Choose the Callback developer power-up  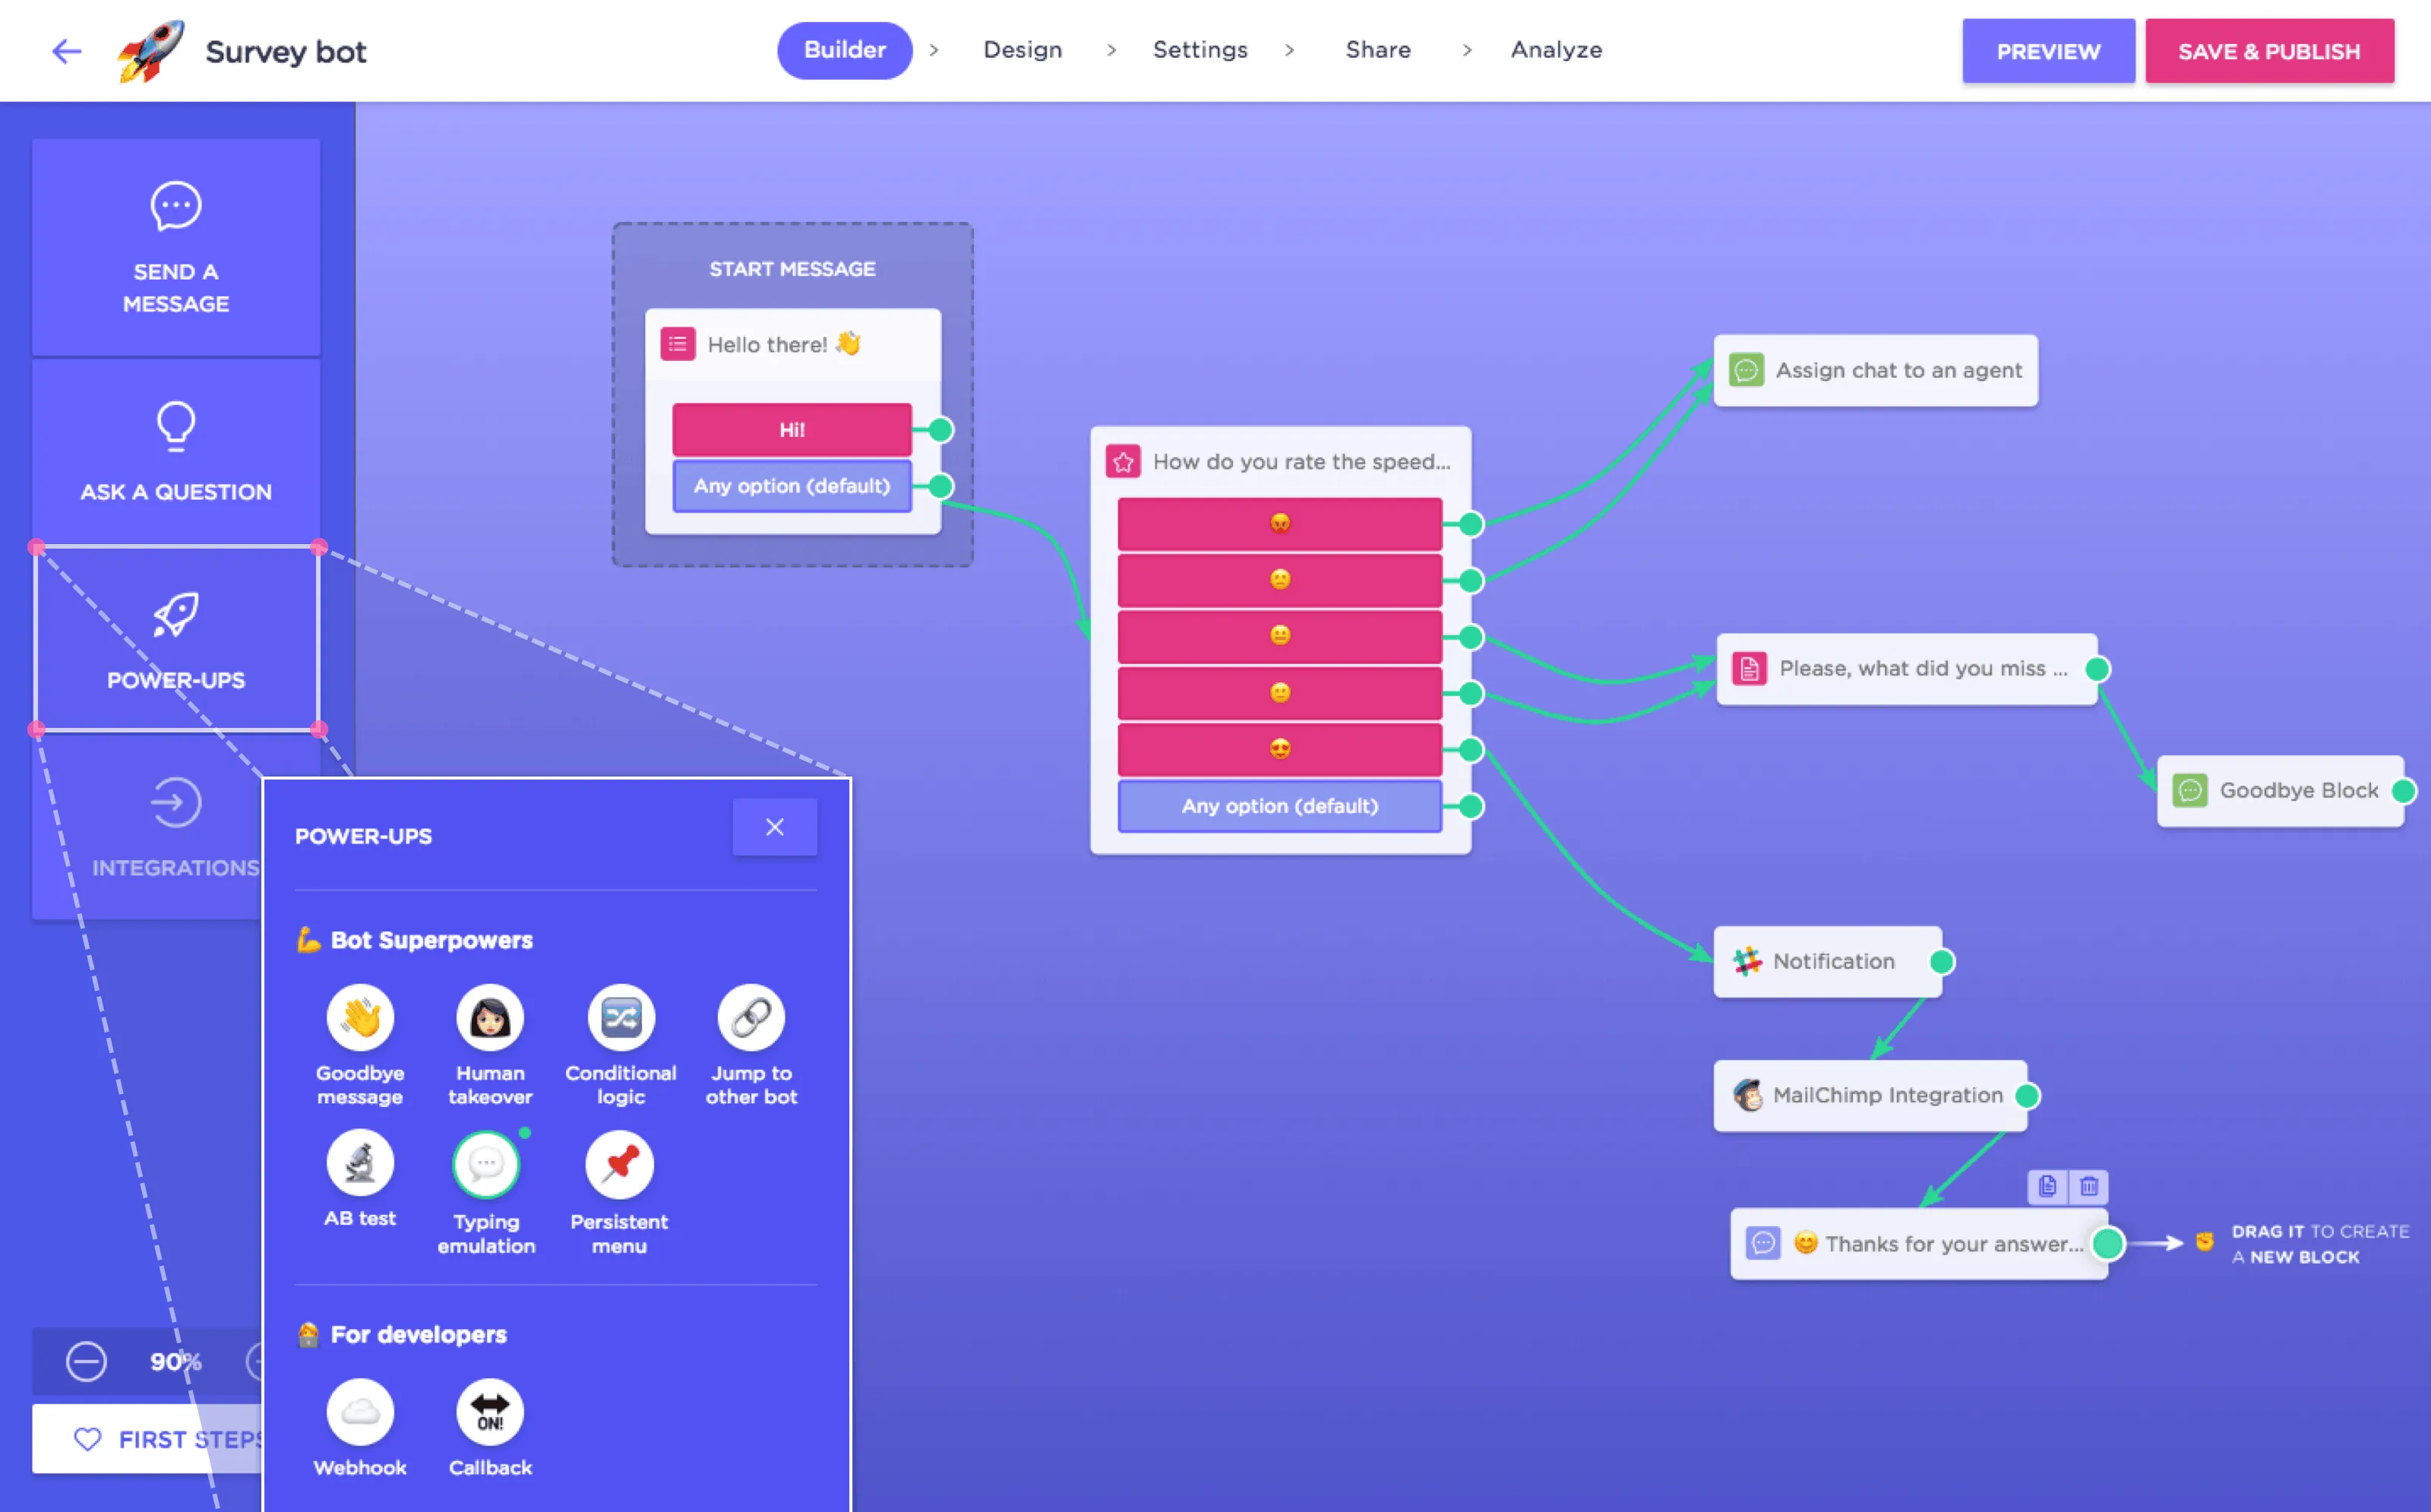[x=490, y=1428]
